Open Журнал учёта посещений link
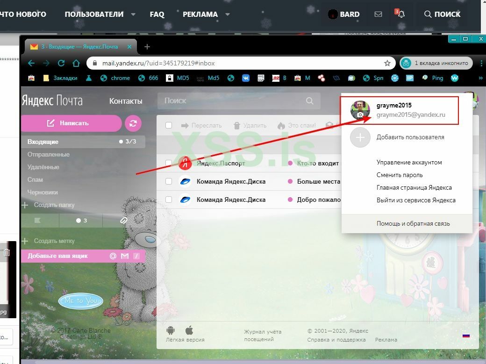The width and height of the screenshot is (486, 364). pyautogui.click(x=263, y=335)
